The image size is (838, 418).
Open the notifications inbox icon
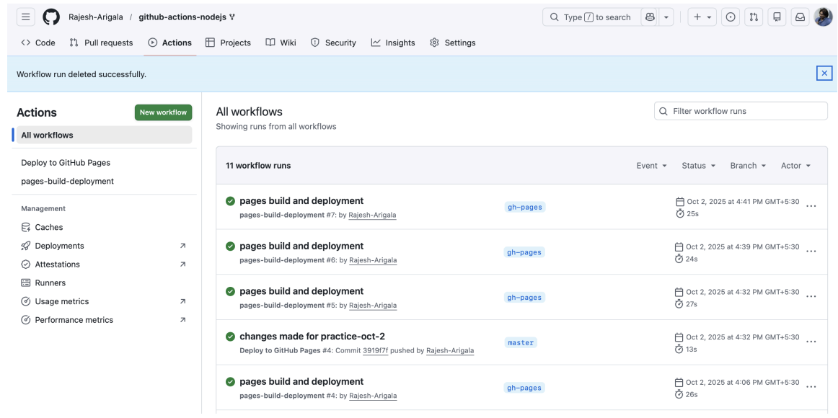point(800,17)
